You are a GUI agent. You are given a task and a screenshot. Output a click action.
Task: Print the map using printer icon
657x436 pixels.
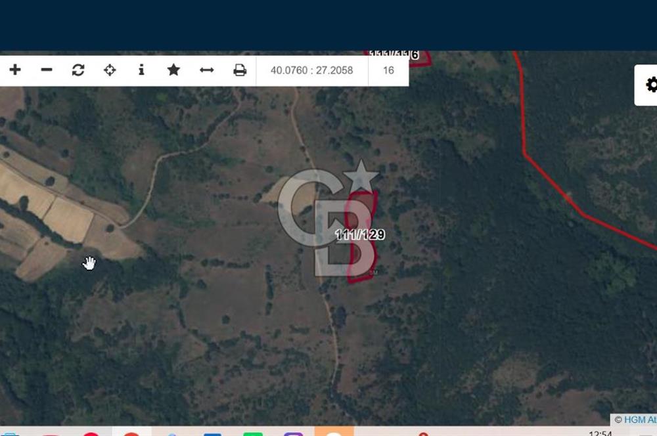click(240, 70)
